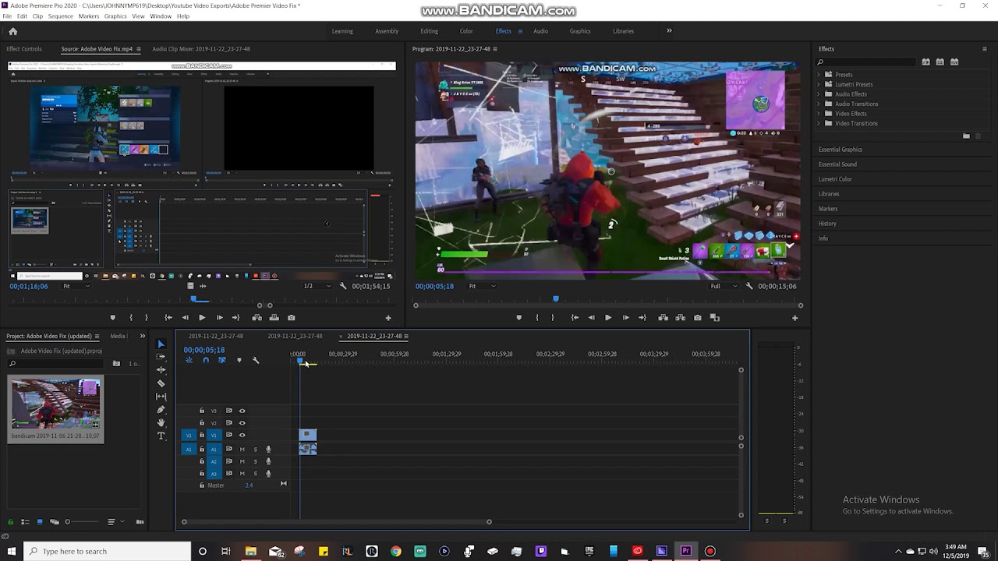This screenshot has width=998, height=561.
Task: Expand the Video Effects folder
Action: [x=819, y=114]
